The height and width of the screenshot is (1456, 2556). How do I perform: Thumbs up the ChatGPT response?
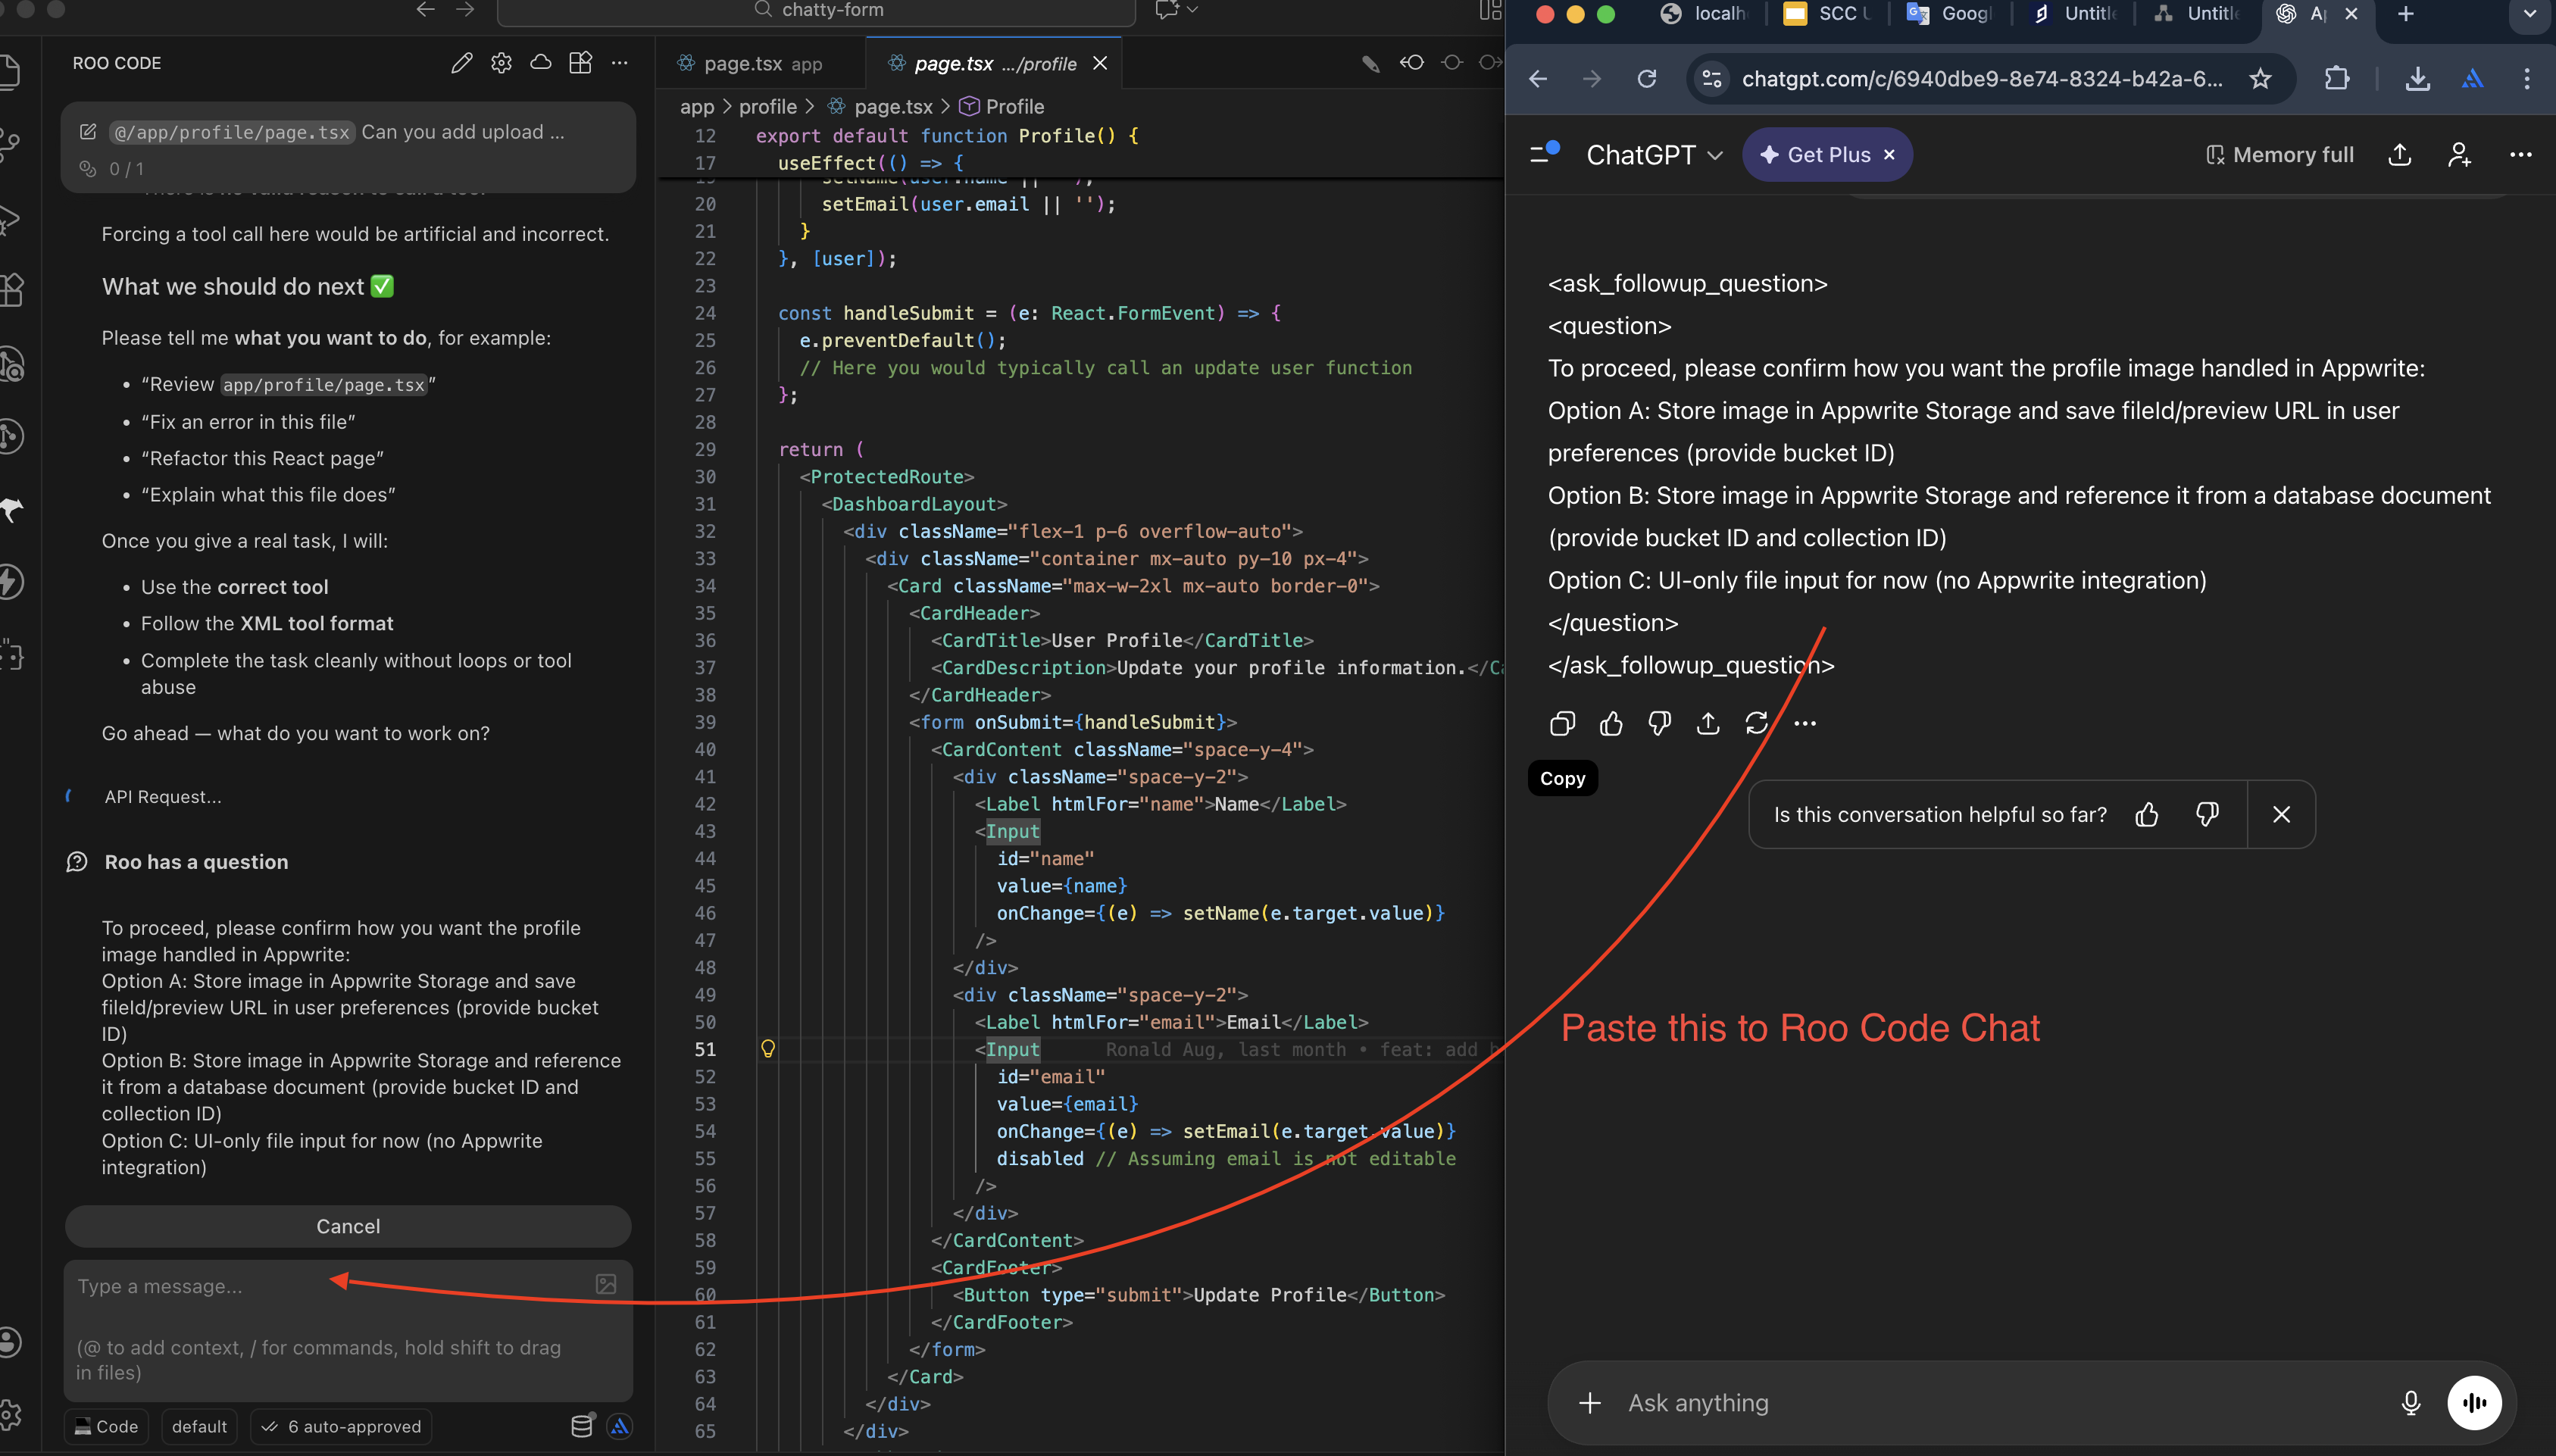coord(1611,723)
